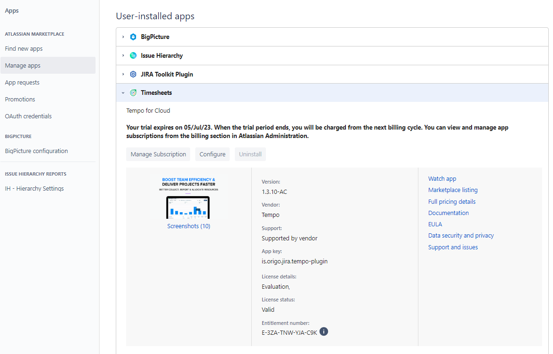Open the EULA link
The height and width of the screenshot is (354, 553).
[x=435, y=224]
